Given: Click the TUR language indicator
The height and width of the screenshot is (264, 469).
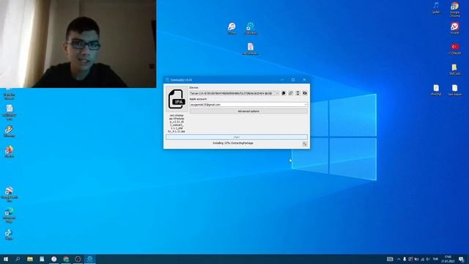Looking at the screenshot, I should point(435,259).
